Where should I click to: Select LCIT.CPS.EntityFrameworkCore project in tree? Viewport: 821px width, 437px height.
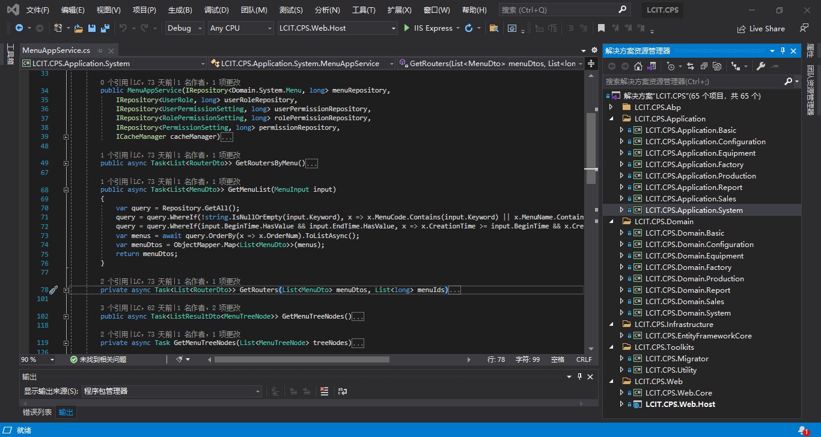point(698,335)
